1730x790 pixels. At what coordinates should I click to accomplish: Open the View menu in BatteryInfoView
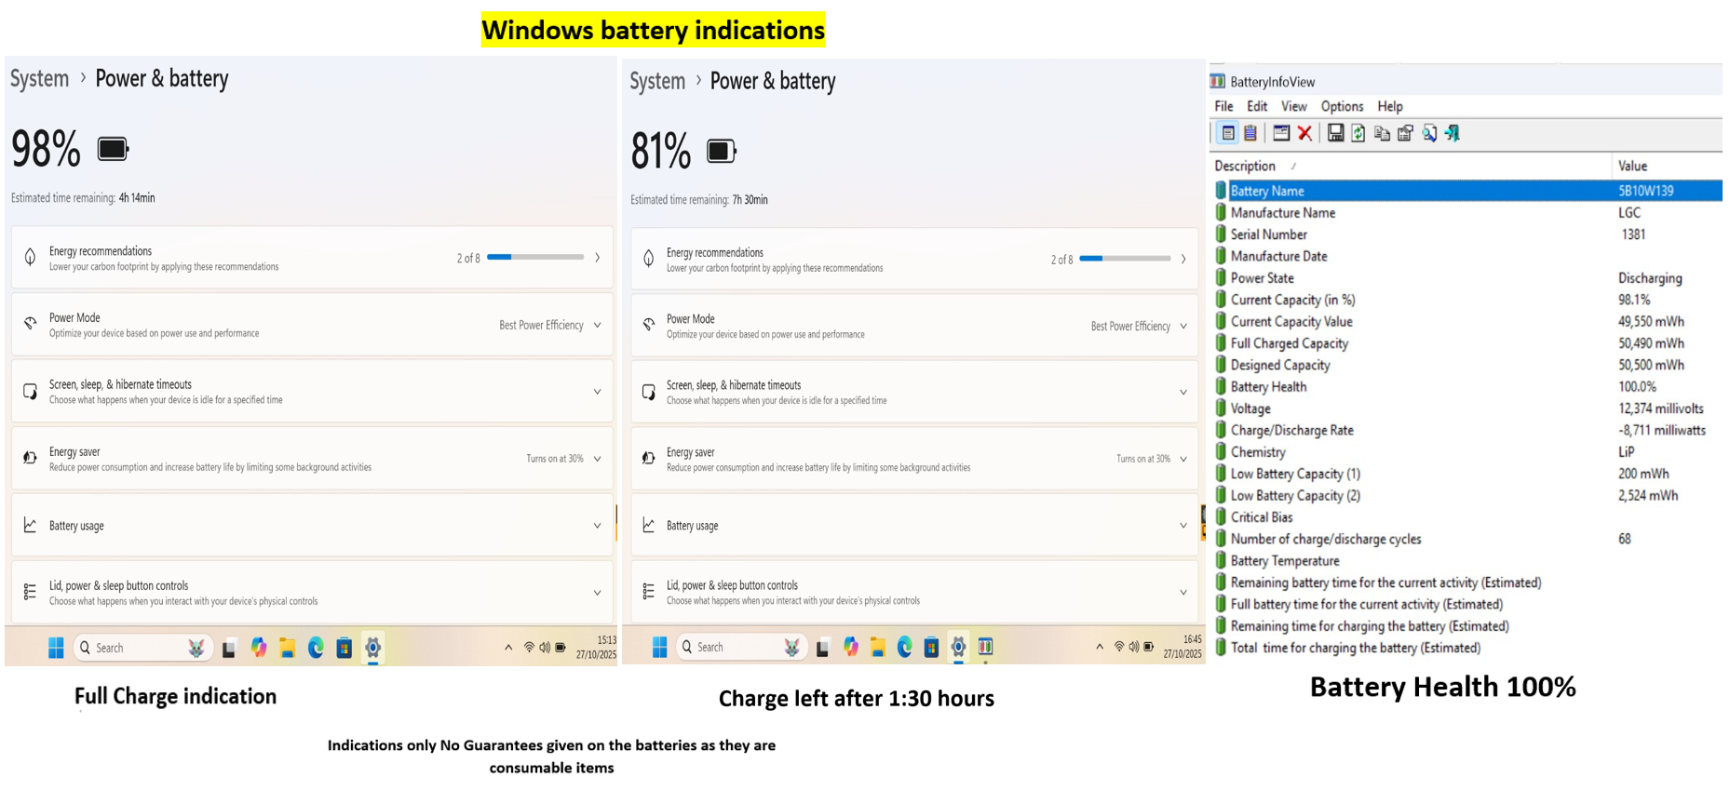(x=1293, y=106)
